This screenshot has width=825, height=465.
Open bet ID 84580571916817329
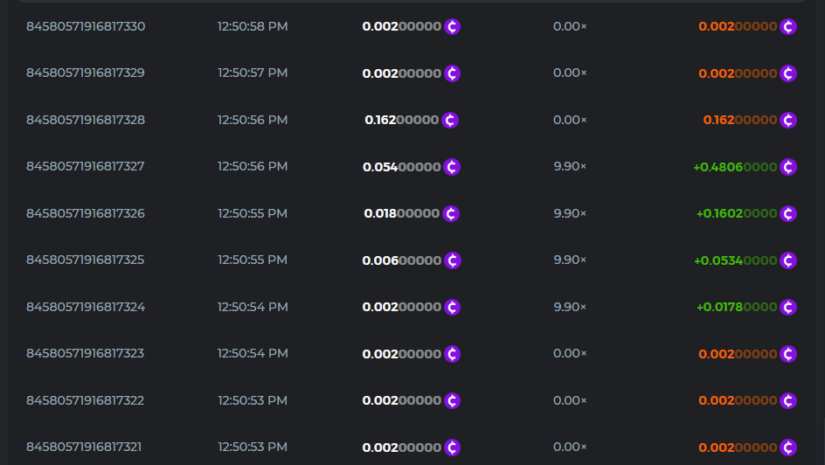point(86,73)
